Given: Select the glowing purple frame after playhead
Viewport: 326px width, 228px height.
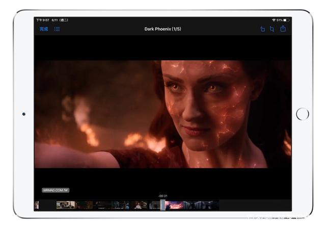Looking at the screenshot, I should tap(173, 205).
